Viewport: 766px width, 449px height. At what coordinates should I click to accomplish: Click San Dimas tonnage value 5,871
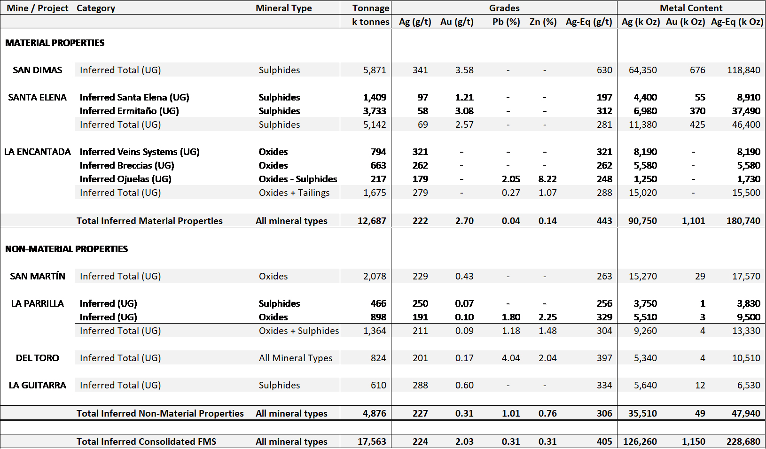[375, 70]
